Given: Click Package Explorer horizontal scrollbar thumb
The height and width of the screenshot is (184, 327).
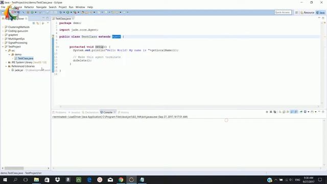Looking at the screenshot, I should point(14,168).
